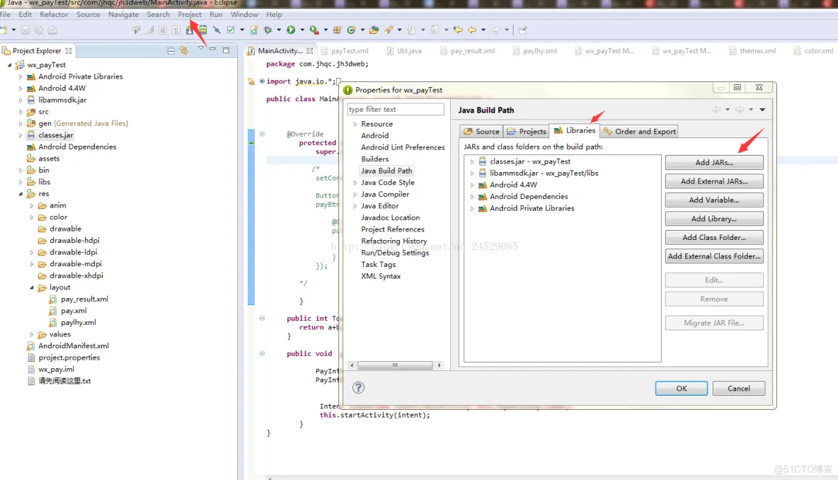Click the Save toolbar icon
The height and width of the screenshot is (480, 838).
pyautogui.click(x=25, y=30)
